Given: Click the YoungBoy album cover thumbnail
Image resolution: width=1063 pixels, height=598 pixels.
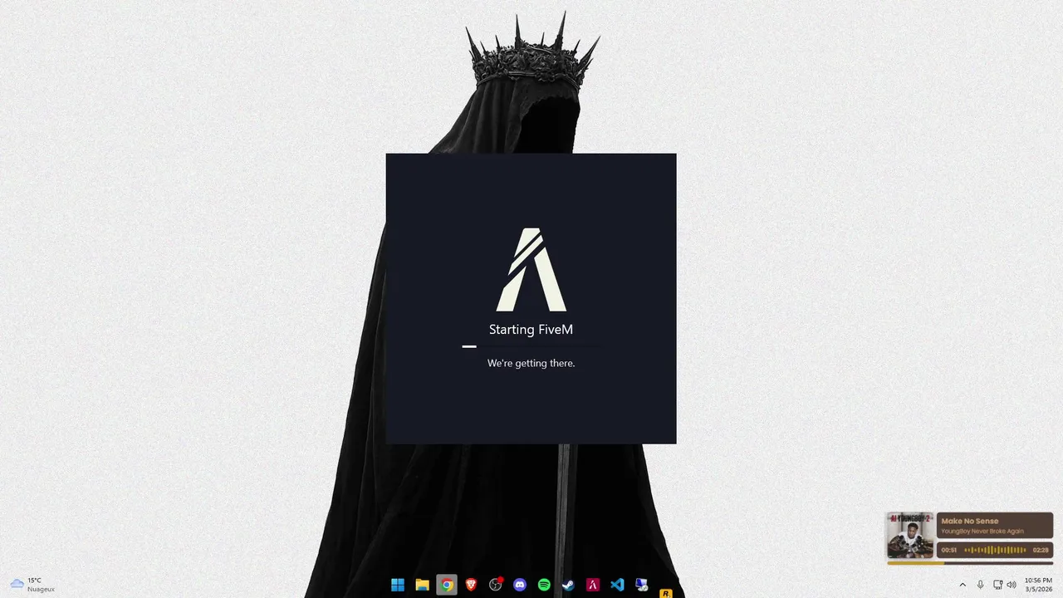Looking at the screenshot, I should (910, 535).
